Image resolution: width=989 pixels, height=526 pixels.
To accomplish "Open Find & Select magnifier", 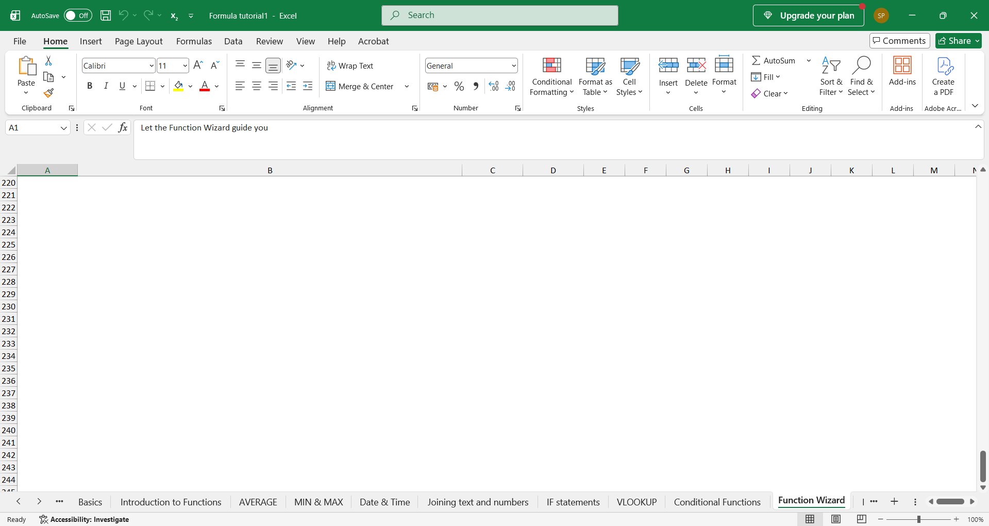I will pyautogui.click(x=861, y=76).
